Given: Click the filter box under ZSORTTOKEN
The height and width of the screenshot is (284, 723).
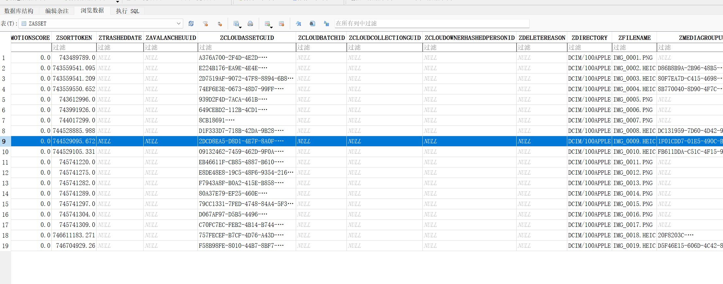Looking at the screenshot, I should [74, 47].
